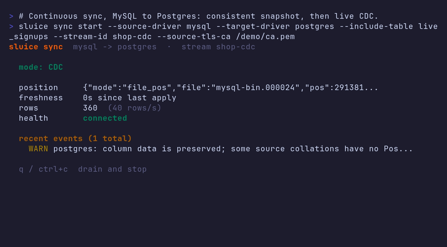Click the first purple prompt arrow

(11, 16)
